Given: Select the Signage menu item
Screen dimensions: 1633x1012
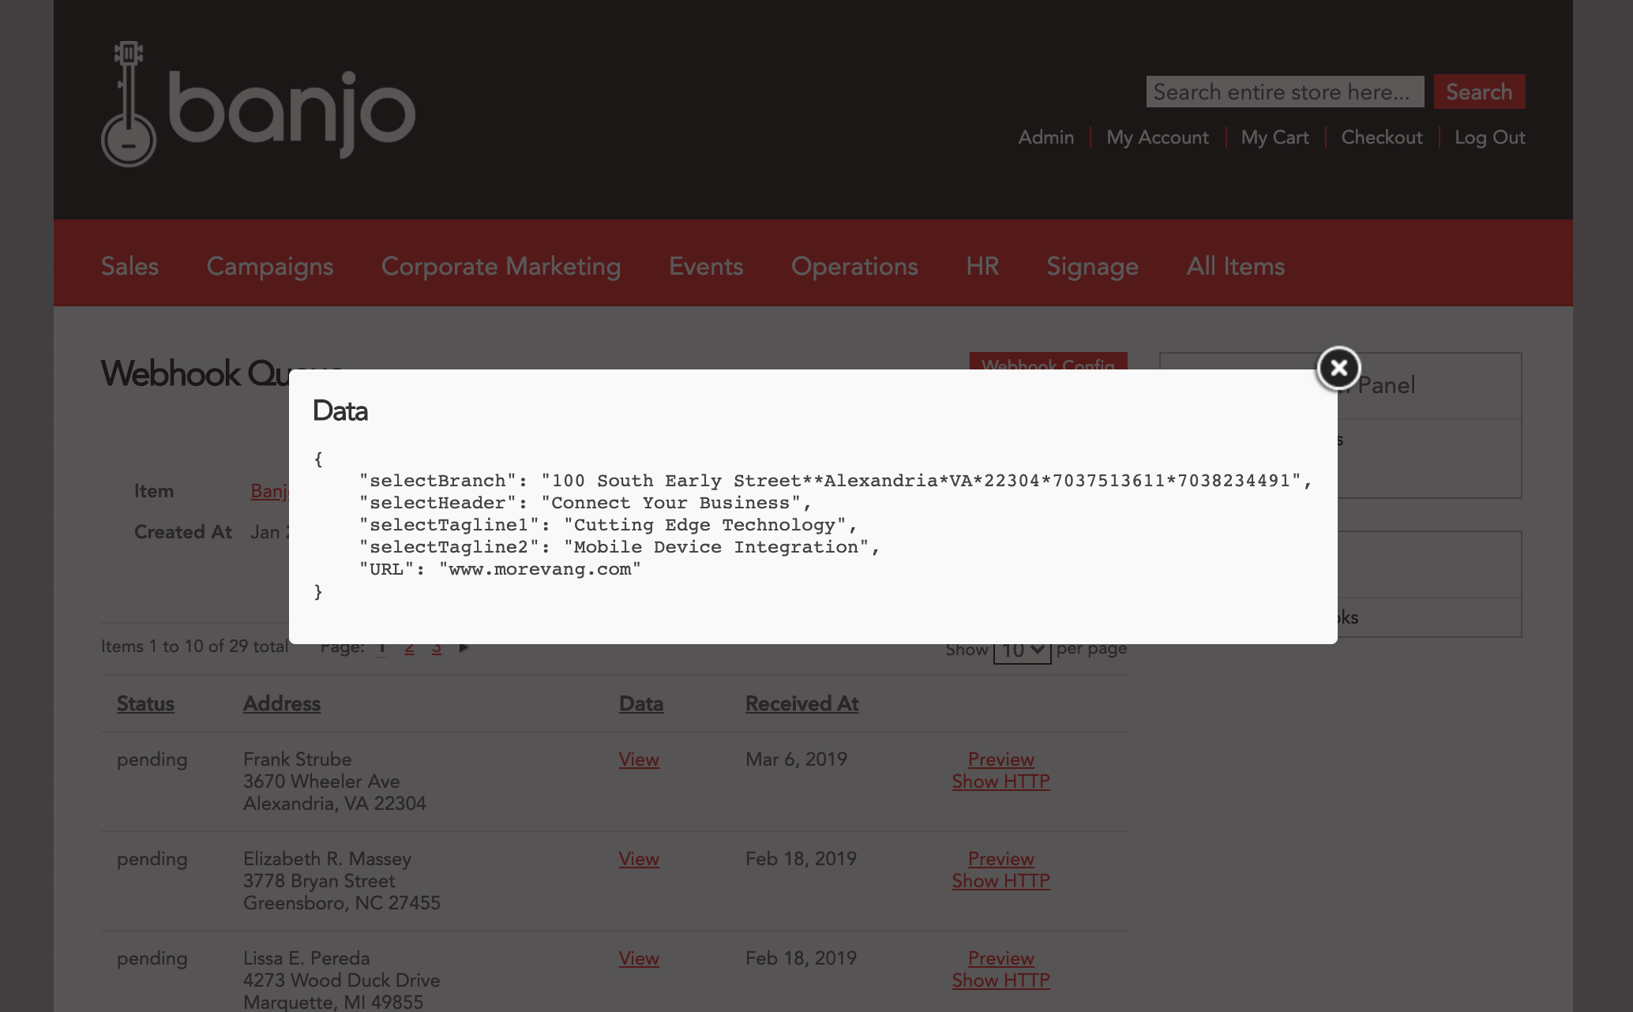Looking at the screenshot, I should click(x=1092, y=266).
